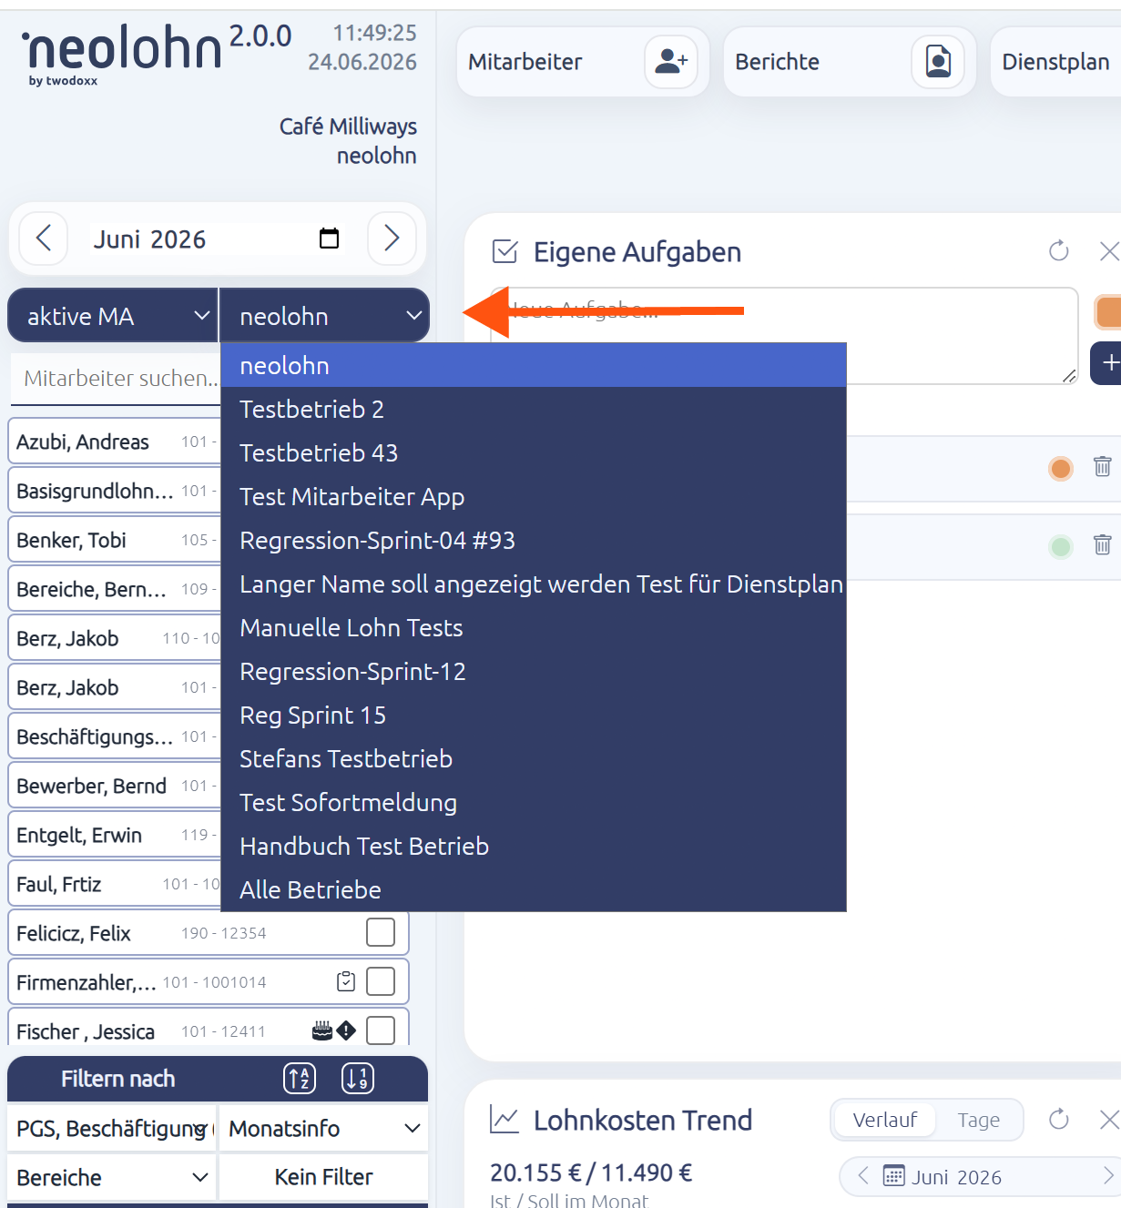Open the Bereiche dropdown

pyautogui.click(x=112, y=1177)
